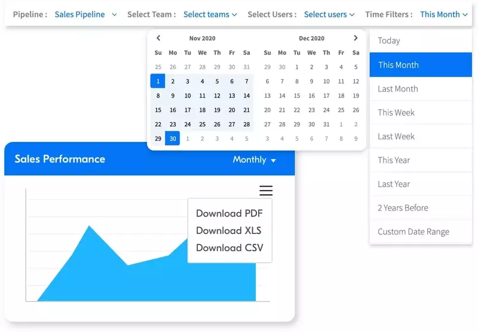The width and height of the screenshot is (478, 332).
Task: Pick December 25 in calendar
Action: pyautogui.click(x=341, y=110)
